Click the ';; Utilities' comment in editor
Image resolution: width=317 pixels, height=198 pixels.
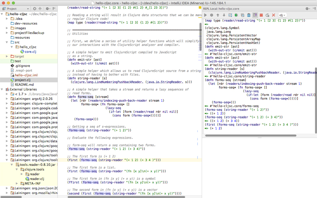pos(78,34)
